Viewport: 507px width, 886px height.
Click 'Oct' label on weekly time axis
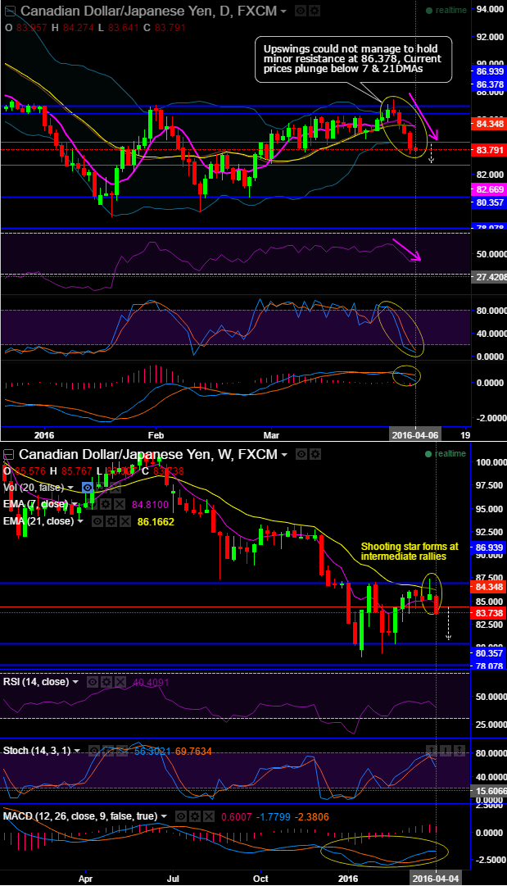pyautogui.click(x=260, y=879)
